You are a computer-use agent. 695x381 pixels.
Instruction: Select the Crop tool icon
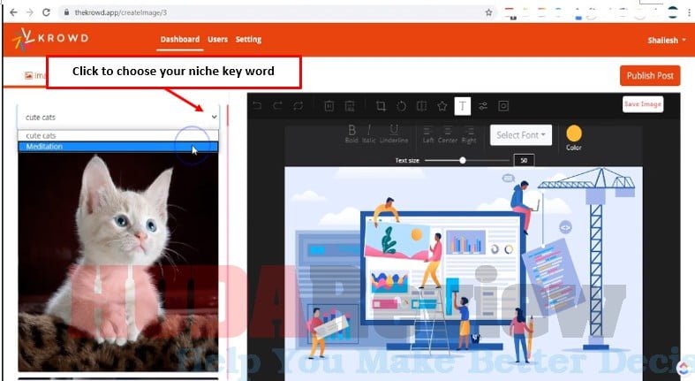coord(381,106)
